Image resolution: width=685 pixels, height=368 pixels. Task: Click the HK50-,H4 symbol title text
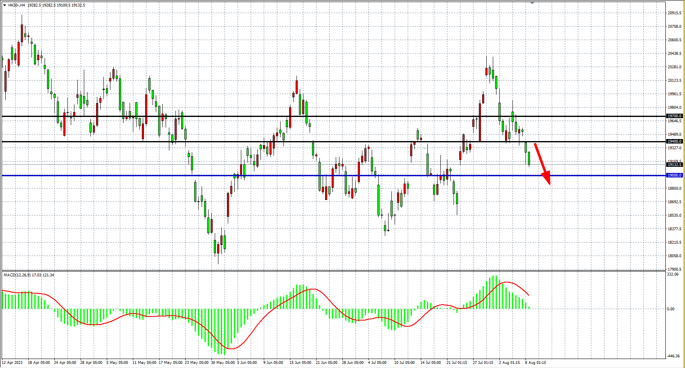[16, 5]
